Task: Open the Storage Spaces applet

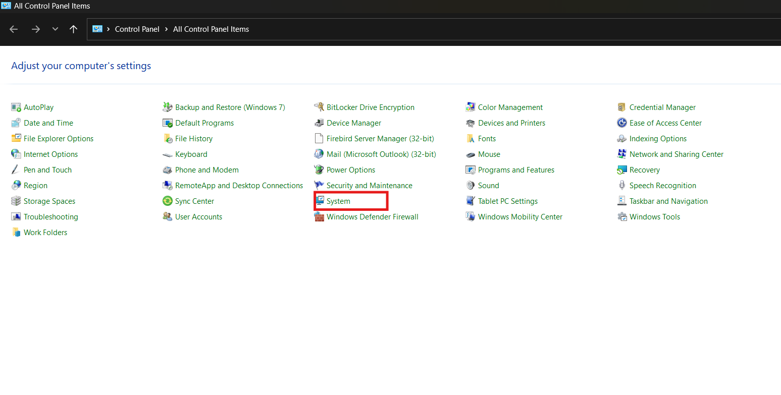Action: [48, 201]
